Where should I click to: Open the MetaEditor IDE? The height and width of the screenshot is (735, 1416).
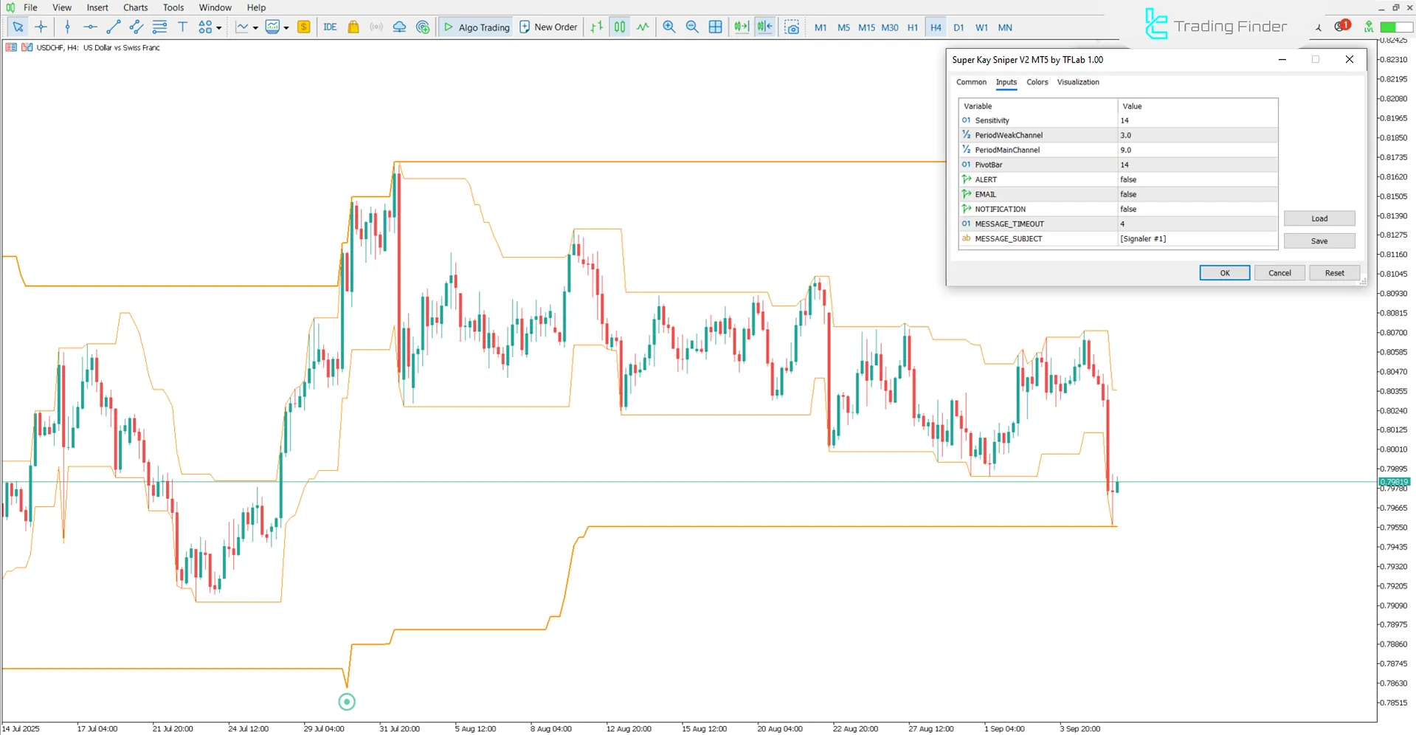click(x=330, y=27)
